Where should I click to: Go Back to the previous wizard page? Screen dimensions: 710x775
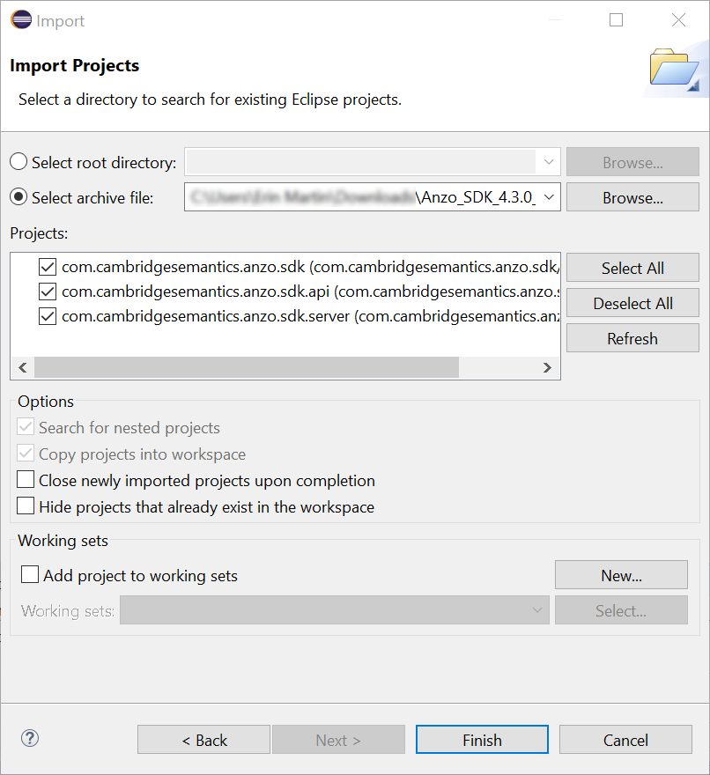[203, 740]
